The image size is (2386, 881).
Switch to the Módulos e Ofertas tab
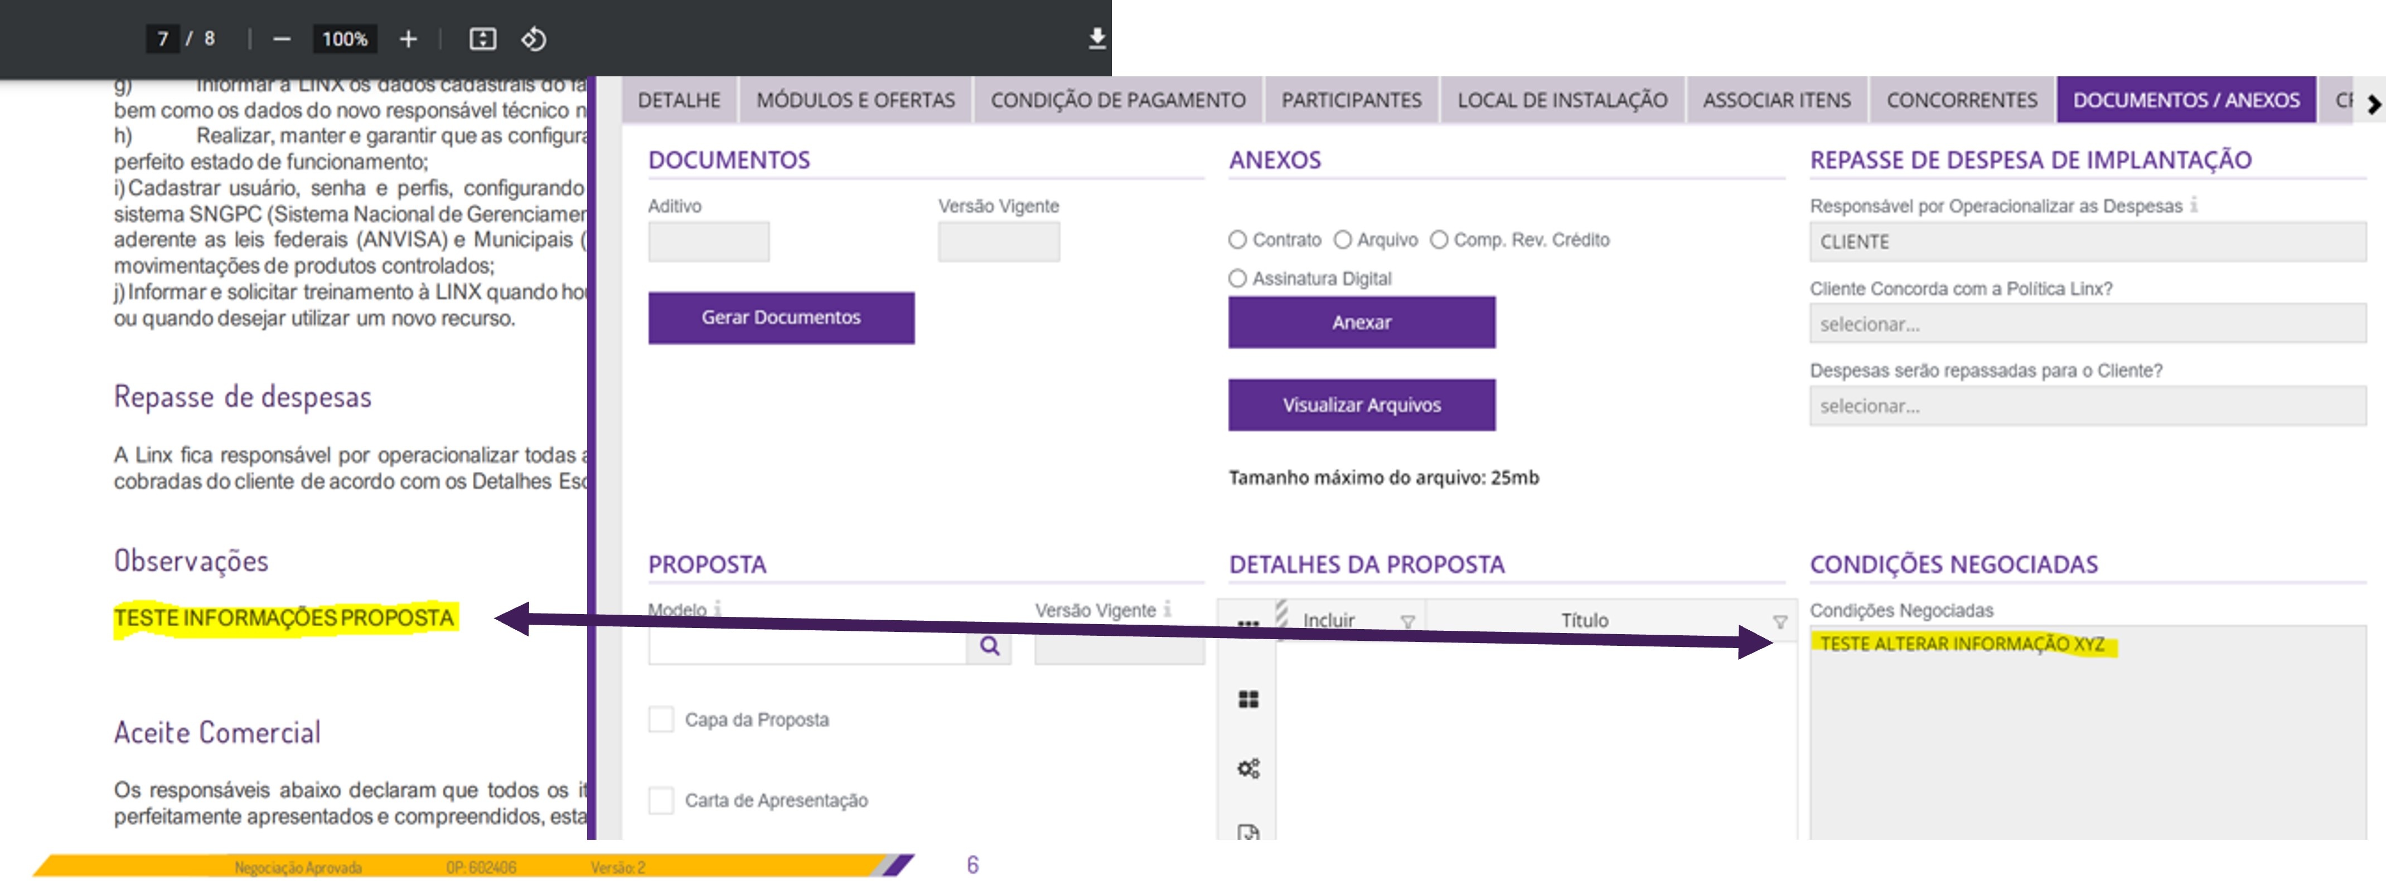855,100
